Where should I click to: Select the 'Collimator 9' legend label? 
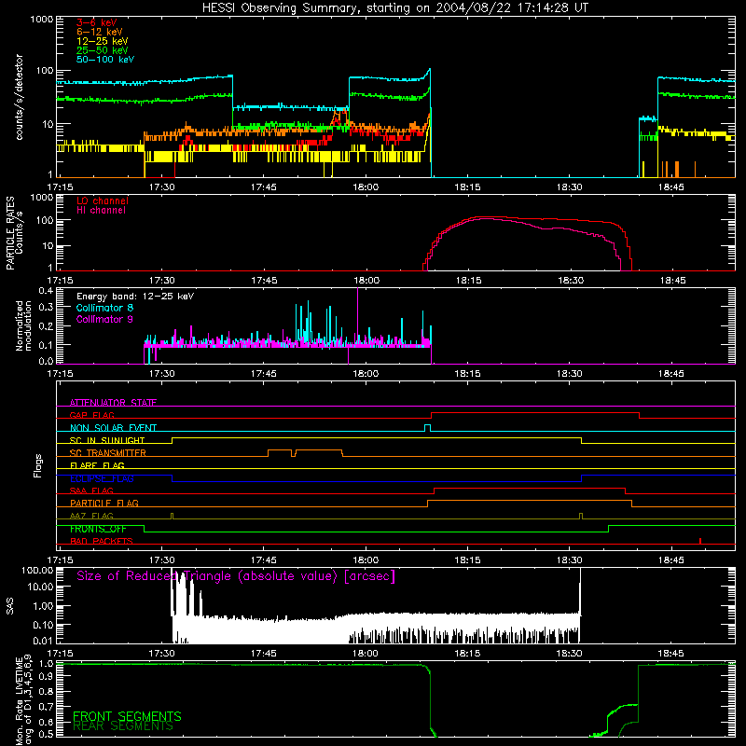tap(104, 319)
